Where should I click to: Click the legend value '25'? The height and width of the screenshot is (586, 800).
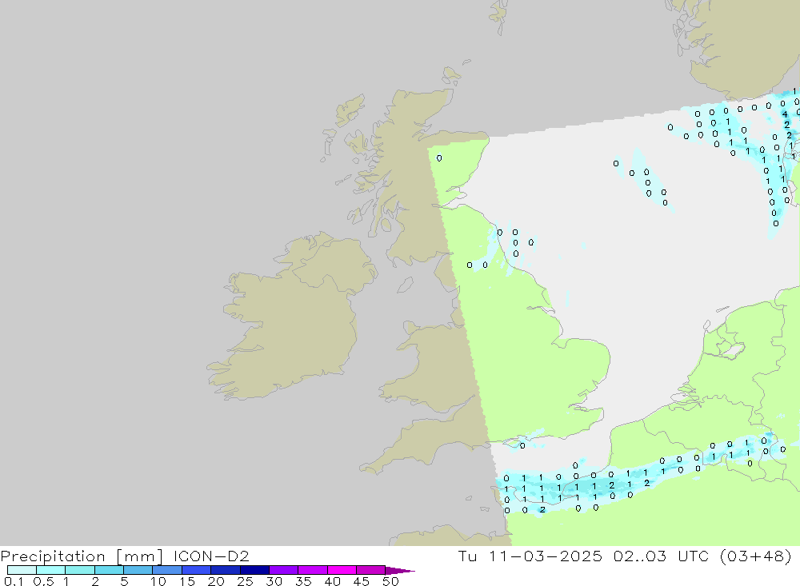[245, 581]
